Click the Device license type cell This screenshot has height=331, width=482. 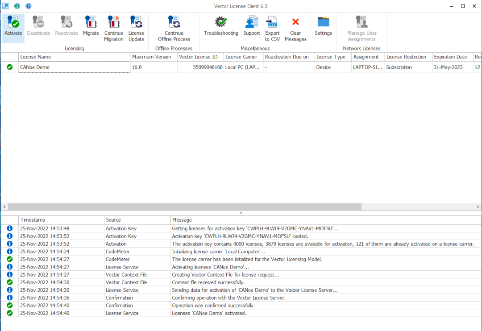coord(333,67)
